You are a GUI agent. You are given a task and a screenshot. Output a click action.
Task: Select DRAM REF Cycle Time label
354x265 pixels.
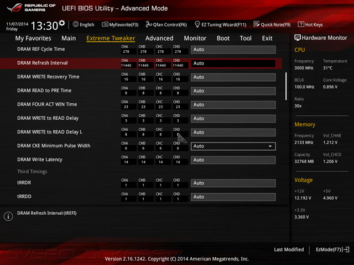41,49
